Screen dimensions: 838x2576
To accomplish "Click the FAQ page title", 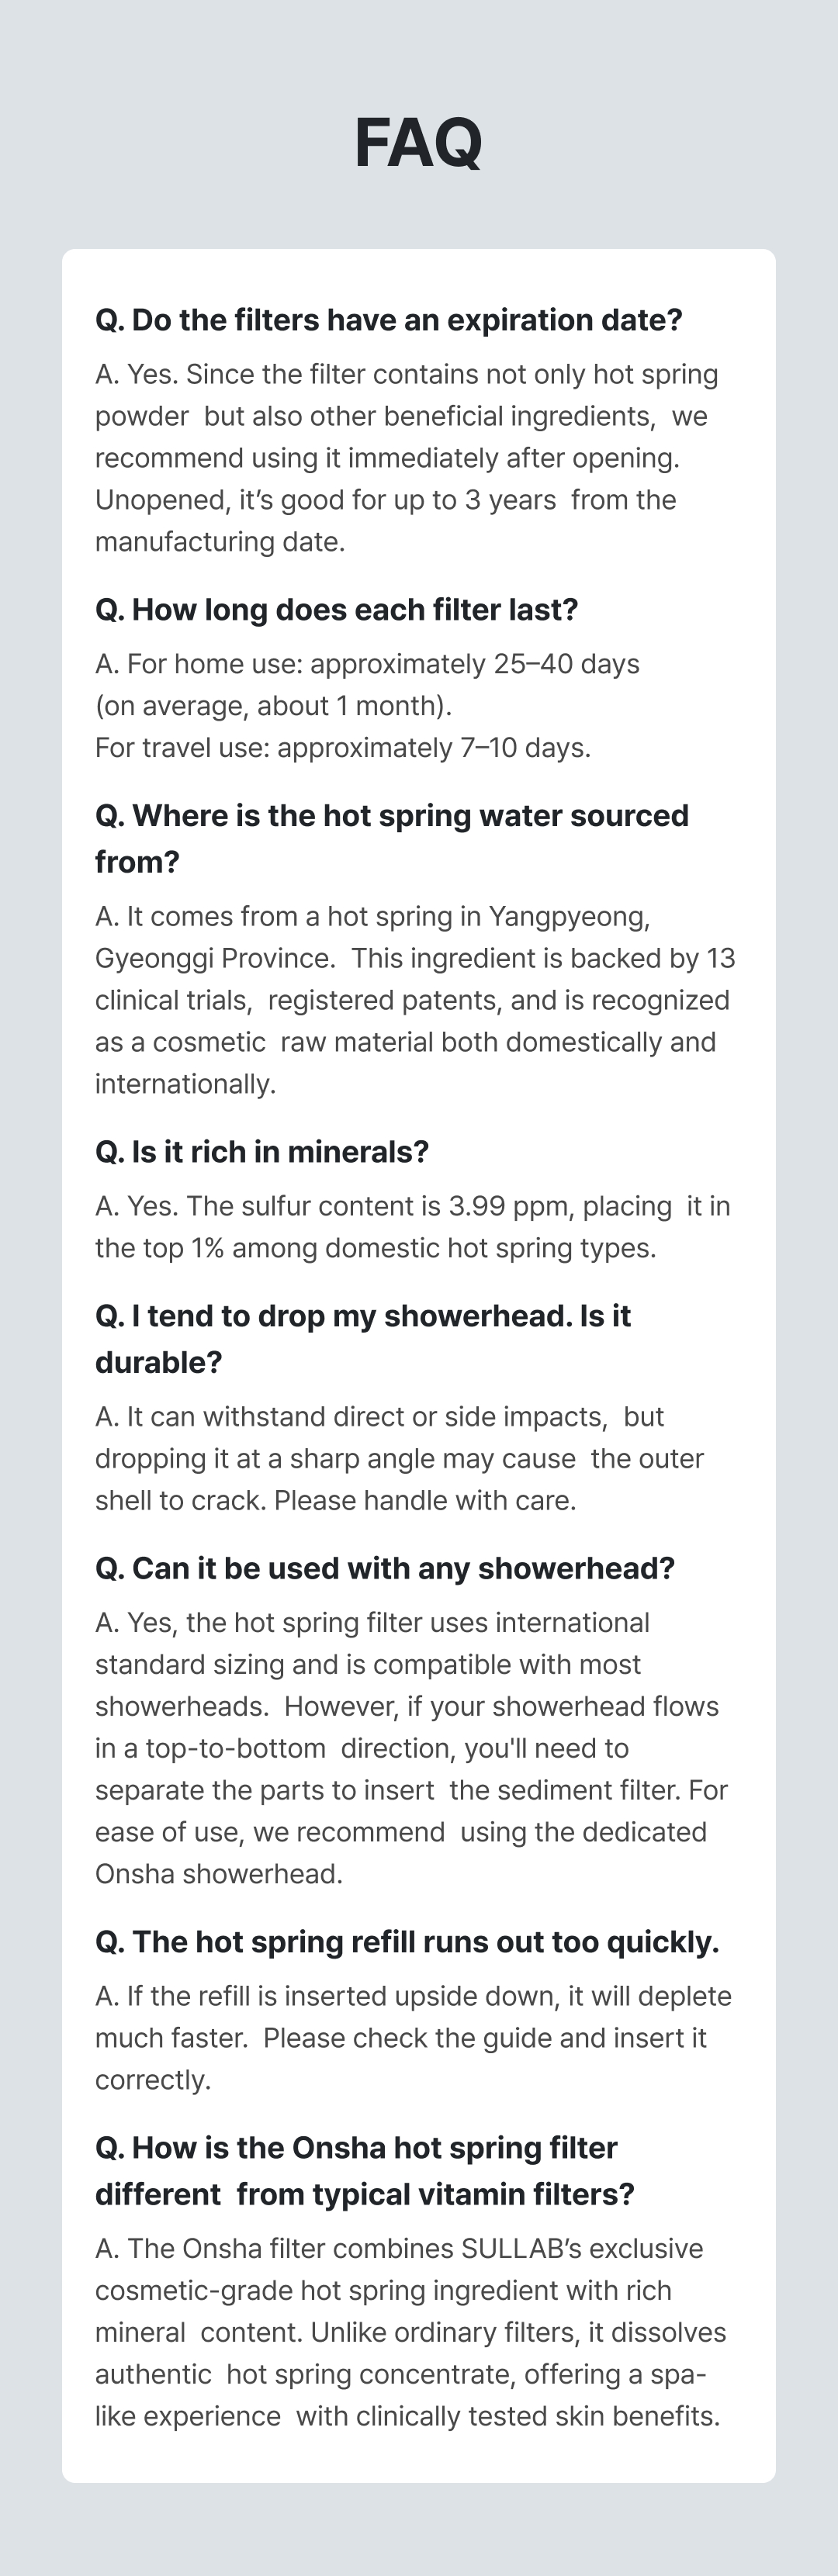I will pos(418,143).
